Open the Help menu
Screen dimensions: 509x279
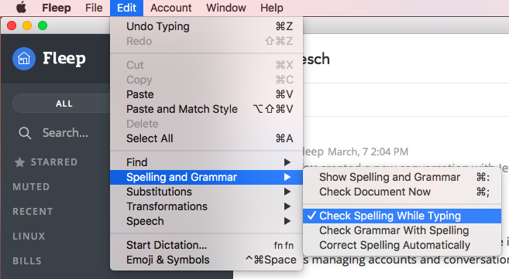pyautogui.click(x=272, y=8)
